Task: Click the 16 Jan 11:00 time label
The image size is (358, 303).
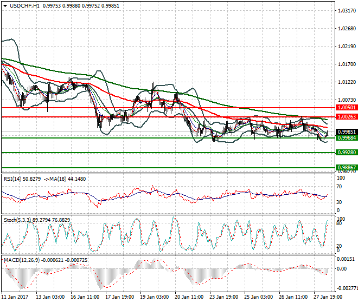Action: [85, 297]
